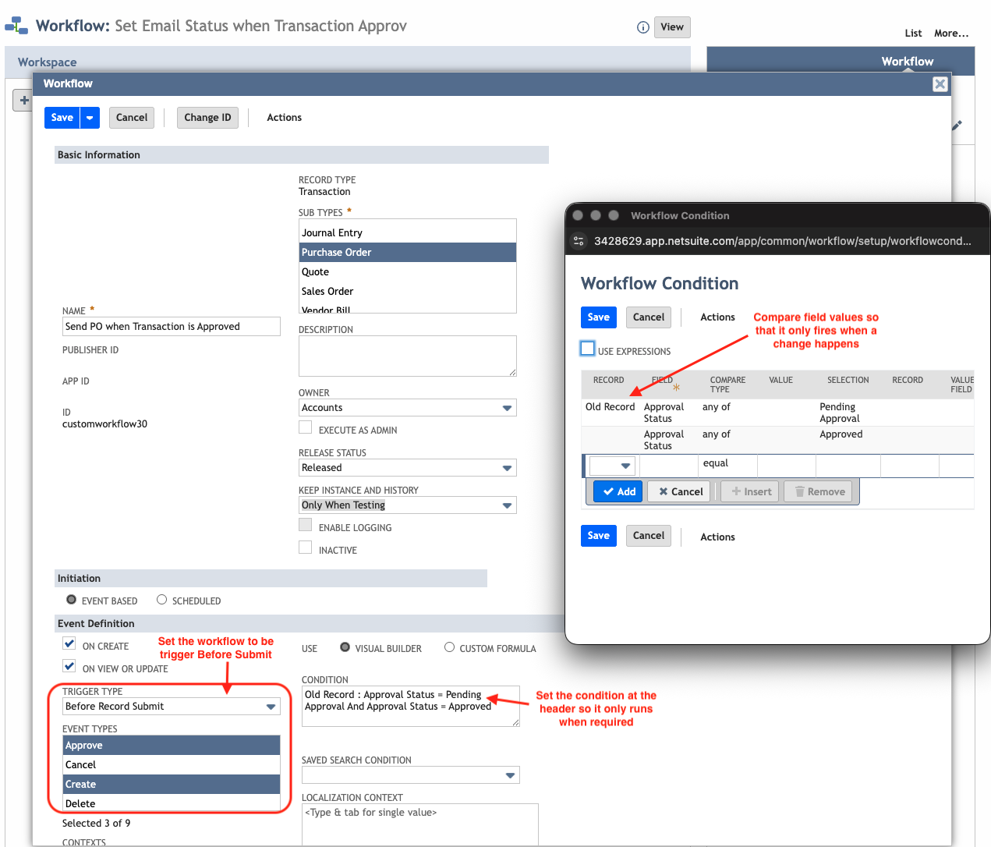Toggle the Execute as Admin checkbox

pos(305,427)
